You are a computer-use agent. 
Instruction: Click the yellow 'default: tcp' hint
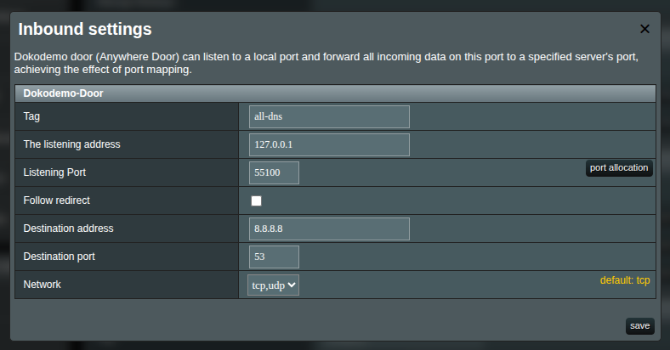coord(625,280)
